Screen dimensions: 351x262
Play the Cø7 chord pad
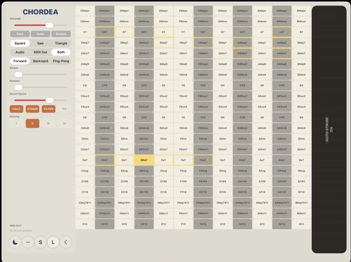[85, 160]
